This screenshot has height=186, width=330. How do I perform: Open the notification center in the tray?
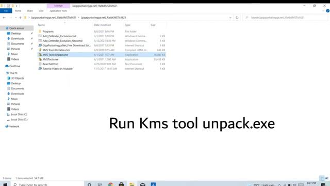(323, 185)
